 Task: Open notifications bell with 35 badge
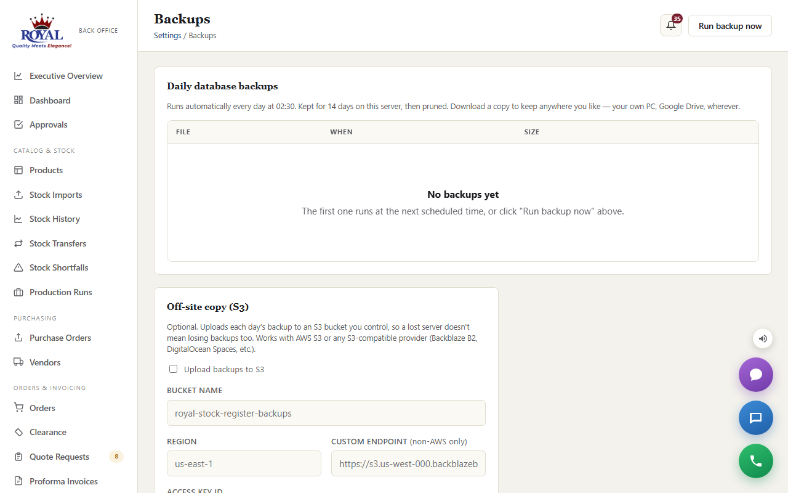(x=671, y=26)
